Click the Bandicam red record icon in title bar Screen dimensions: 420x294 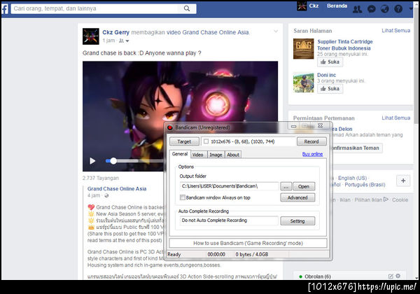tap(170, 127)
